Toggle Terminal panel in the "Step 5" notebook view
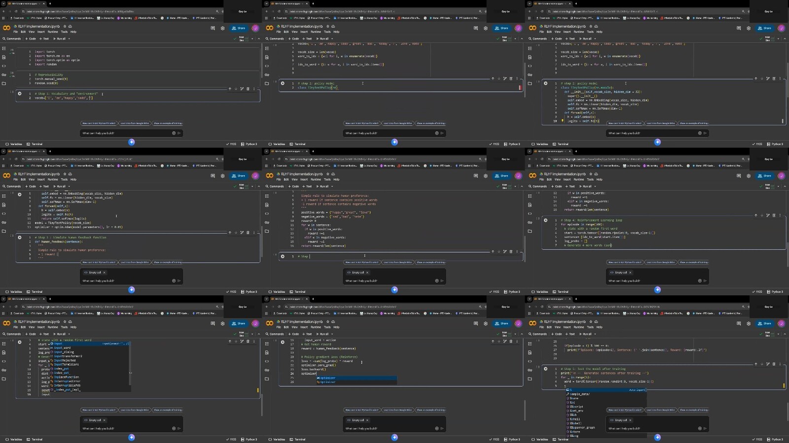Viewport: 789px width, 443px height. (x=561, y=440)
